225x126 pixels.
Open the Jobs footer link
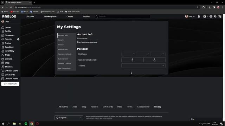(75, 107)
